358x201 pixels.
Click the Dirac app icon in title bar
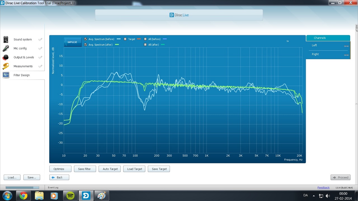click(x=3, y=3)
